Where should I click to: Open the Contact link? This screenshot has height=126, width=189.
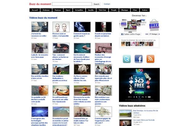point(107,4)
